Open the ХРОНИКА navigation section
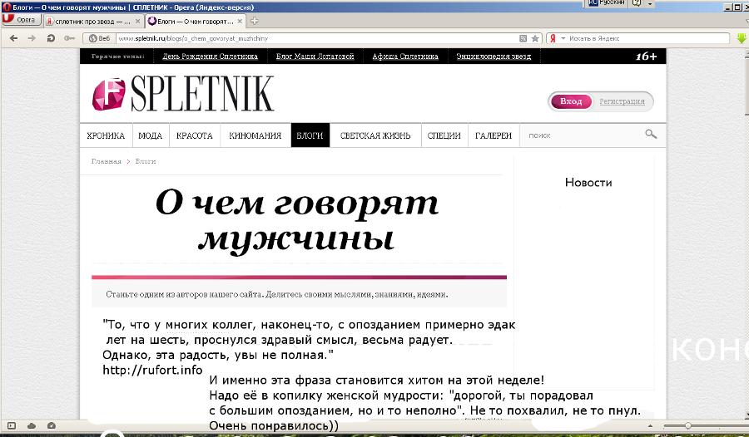This screenshot has height=437, width=749. pyautogui.click(x=106, y=135)
